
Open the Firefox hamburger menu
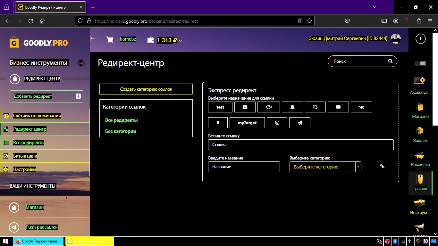pyautogui.click(x=430, y=21)
